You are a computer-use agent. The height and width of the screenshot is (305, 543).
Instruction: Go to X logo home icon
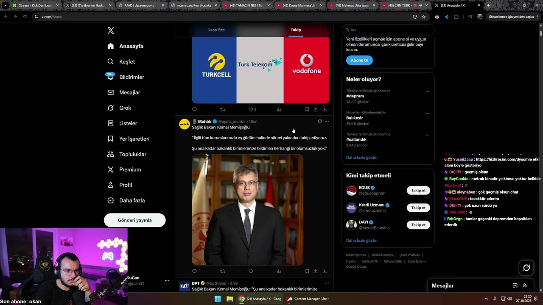coord(111,30)
